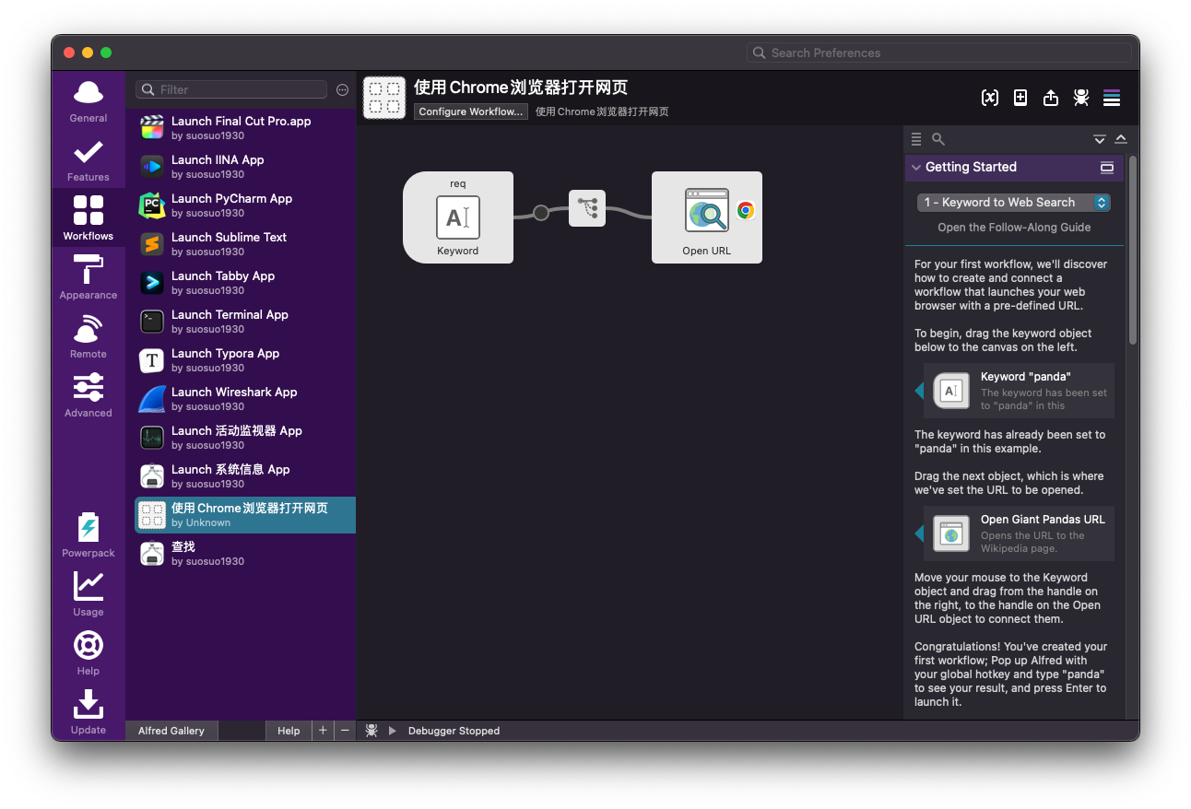The height and width of the screenshot is (809, 1191).
Task: Click the Open Giant Pandas URL guide object
Action: [1019, 533]
